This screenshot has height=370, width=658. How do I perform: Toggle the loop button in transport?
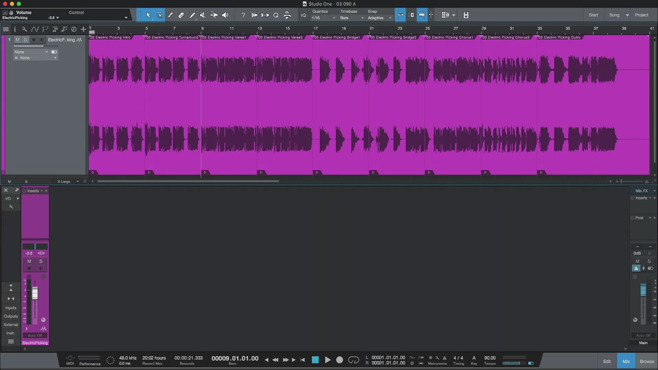pos(354,360)
